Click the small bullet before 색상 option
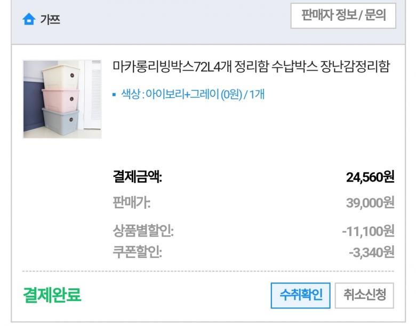The image size is (416, 326). (115, 95)
